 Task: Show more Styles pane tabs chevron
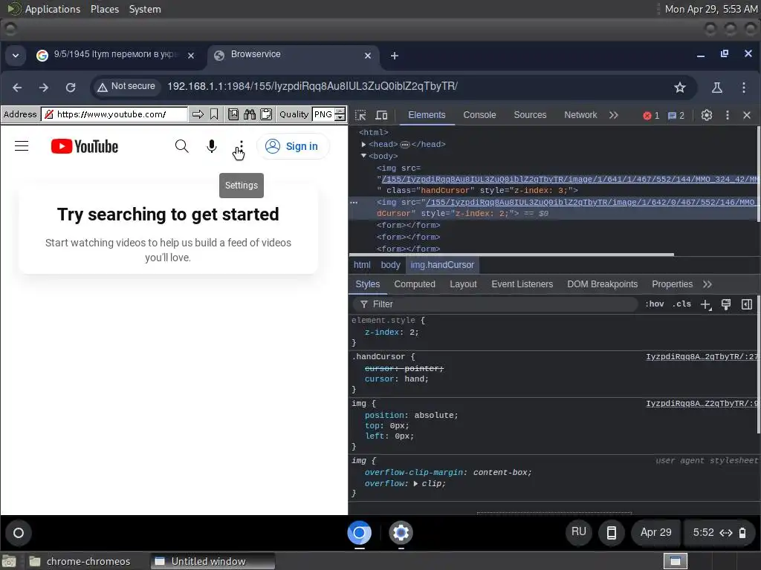(x=707, y=284)
